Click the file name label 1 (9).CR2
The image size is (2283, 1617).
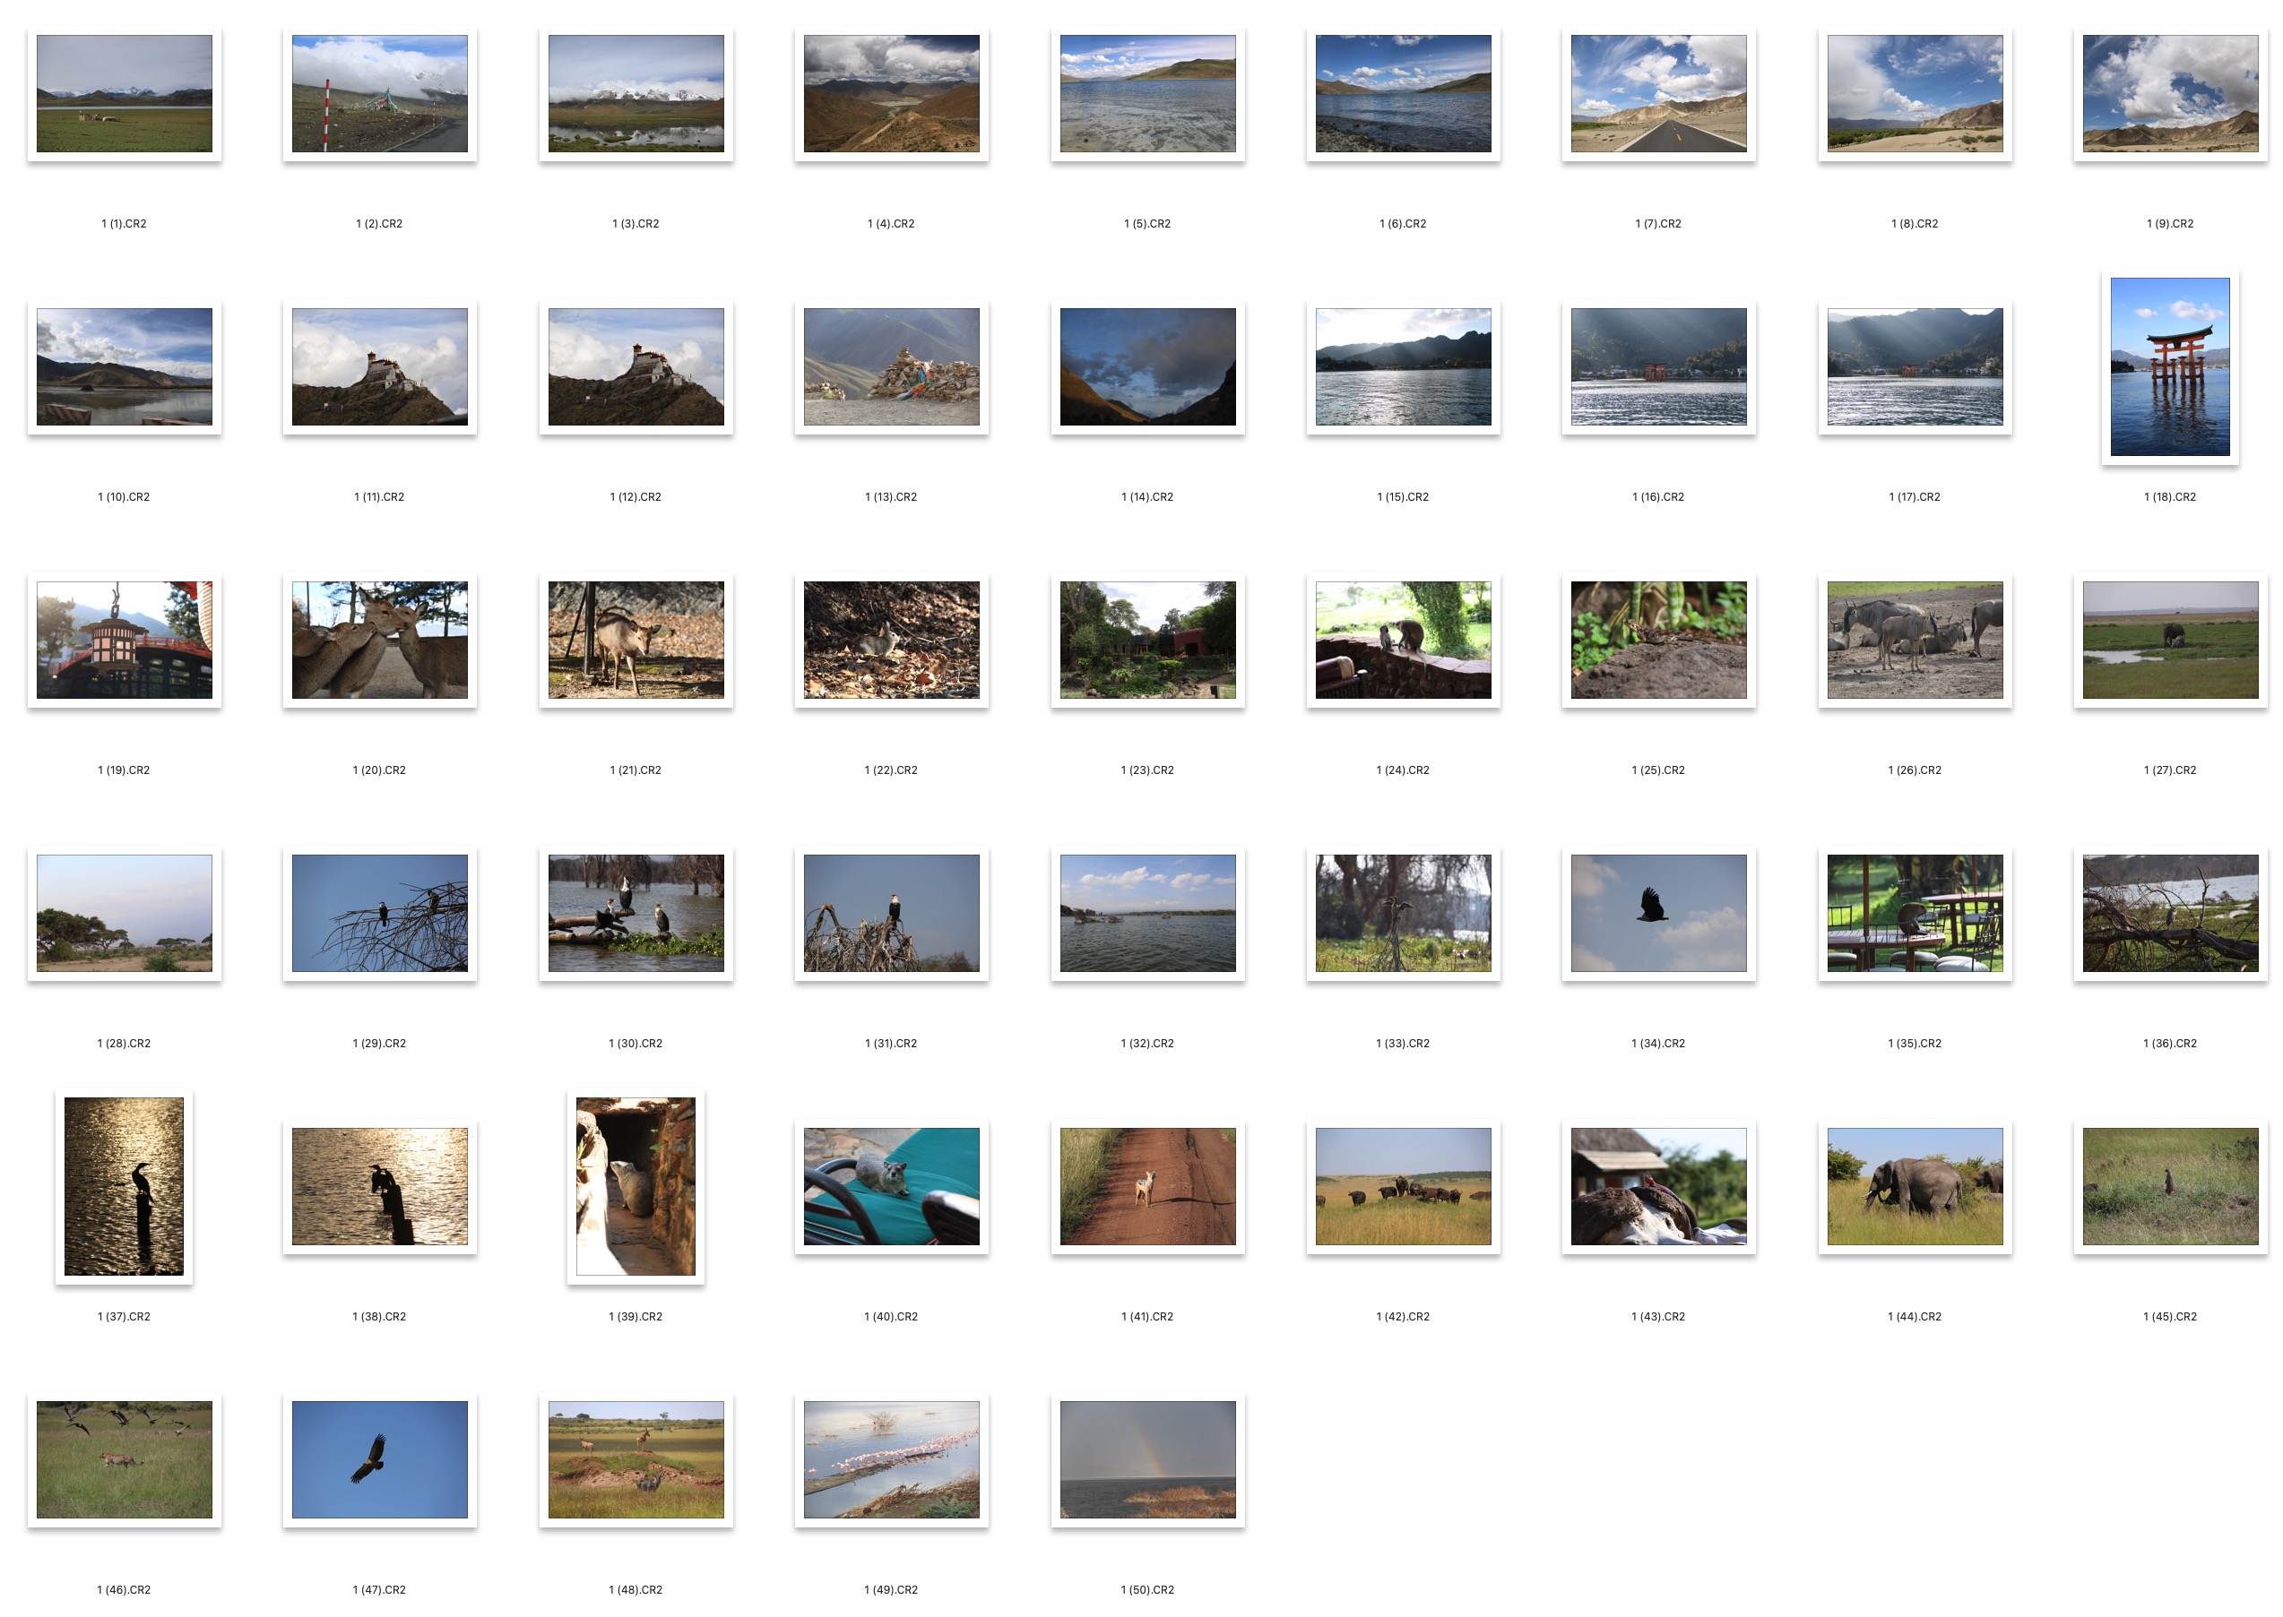(2168, 224)
